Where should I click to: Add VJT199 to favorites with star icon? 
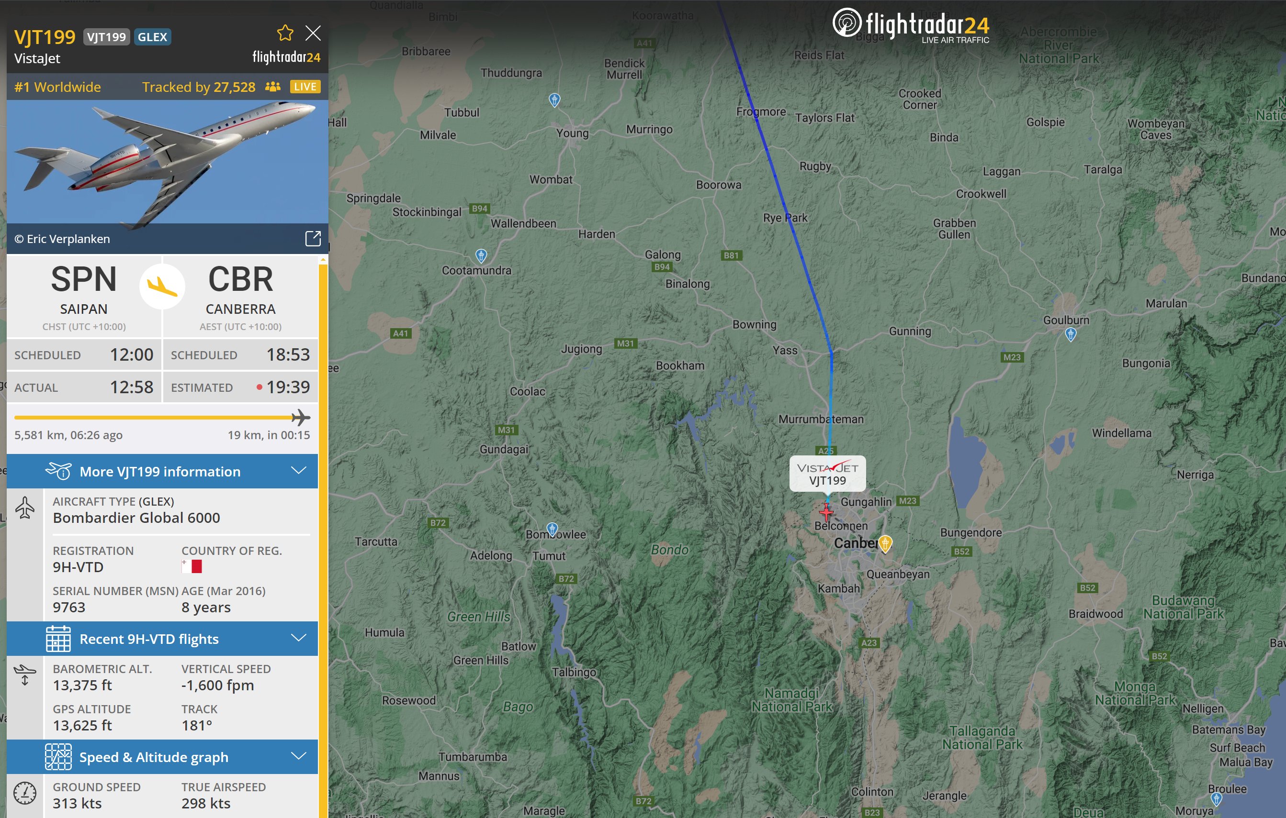tap(285, 33)
